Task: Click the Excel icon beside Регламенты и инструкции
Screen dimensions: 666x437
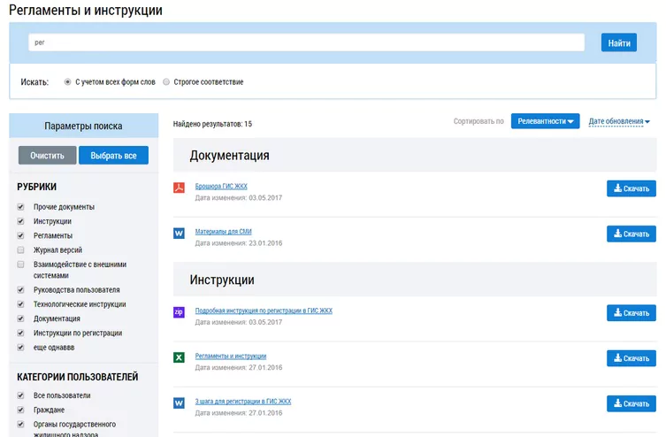Action: [x=179, y=357]
